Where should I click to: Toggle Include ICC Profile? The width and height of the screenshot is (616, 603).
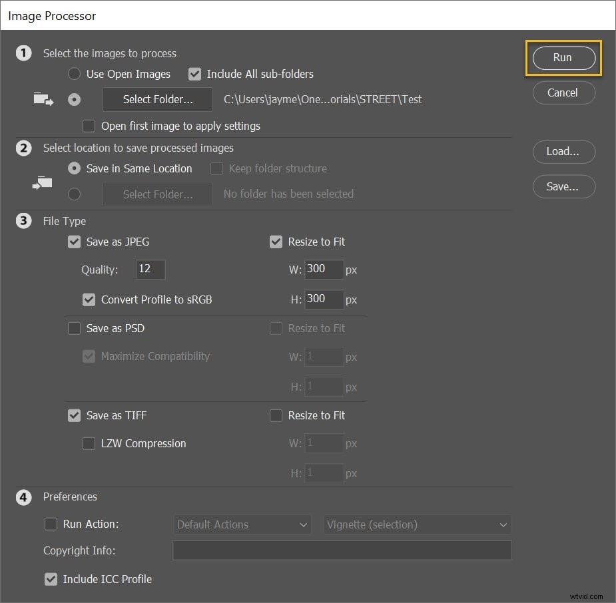(x=51, y=579)
